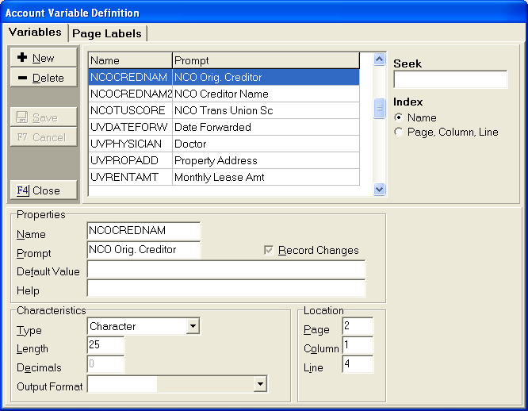Select the Name index radio button
This screenshot has width=528, height=411.
399,117
